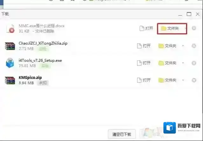203x141 pixels.
Task: Select ChaoJiZCJ_XiTongZhiJia.zip filename
Action: 43,43
